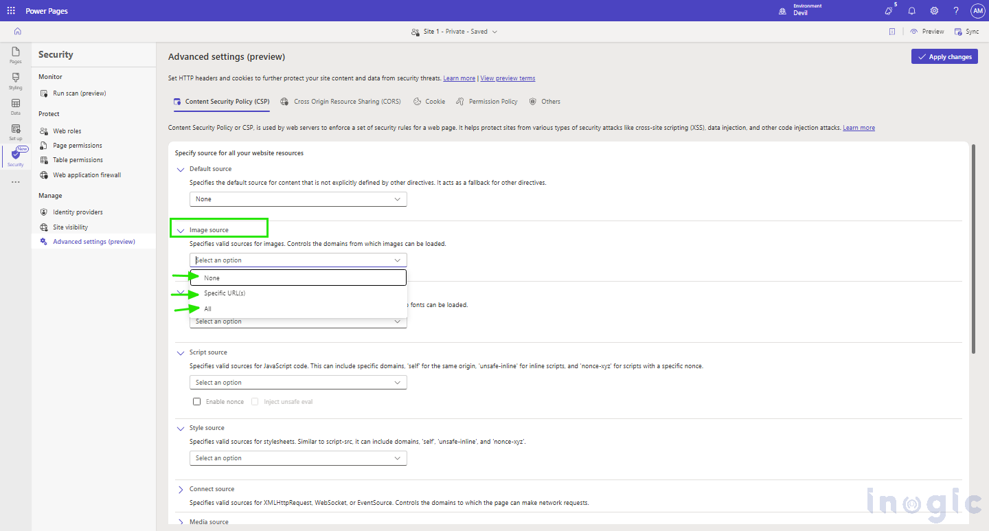Click the vertical scrollbar of settings panel
The image size is (989, 531).
tap(973, 249)
